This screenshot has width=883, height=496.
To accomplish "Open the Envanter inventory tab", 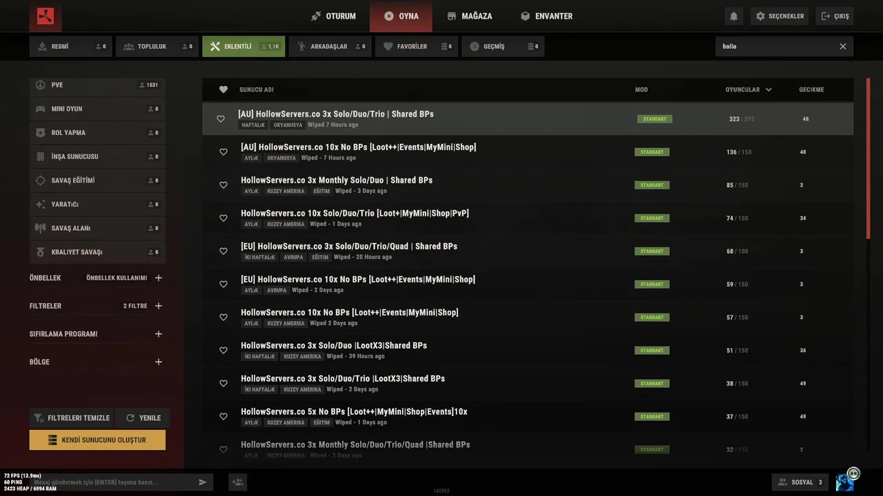I will click(546, 16).
